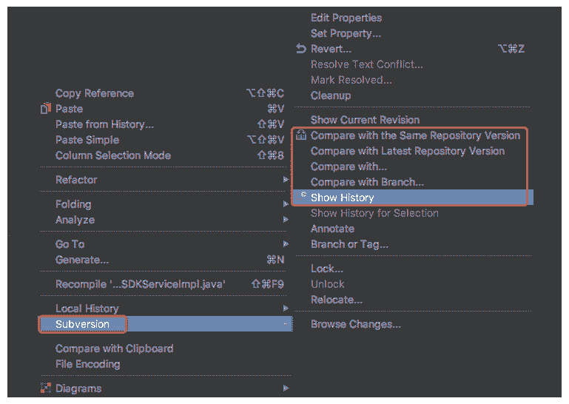Choose Compare with Latest Repository Version

click(x=407, y=151)
